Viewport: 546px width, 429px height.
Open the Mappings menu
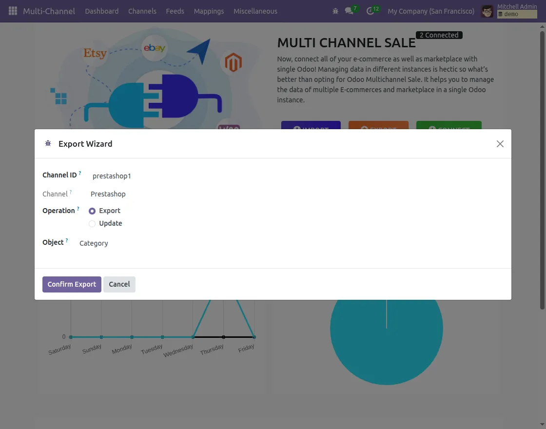pos(209,11)
